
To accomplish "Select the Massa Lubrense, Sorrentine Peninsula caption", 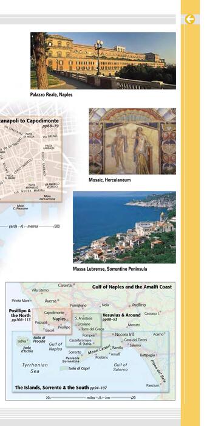I will [110, 269].
